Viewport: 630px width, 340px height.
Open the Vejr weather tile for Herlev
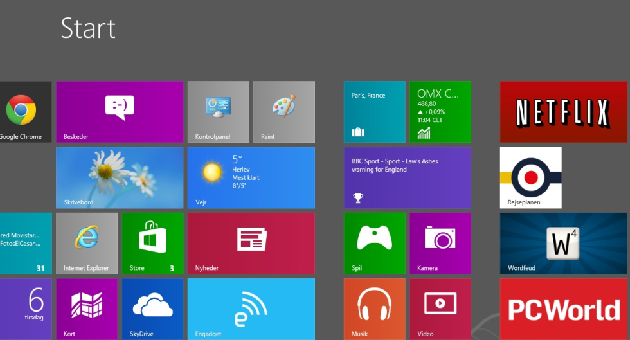[x=251, y=177]
